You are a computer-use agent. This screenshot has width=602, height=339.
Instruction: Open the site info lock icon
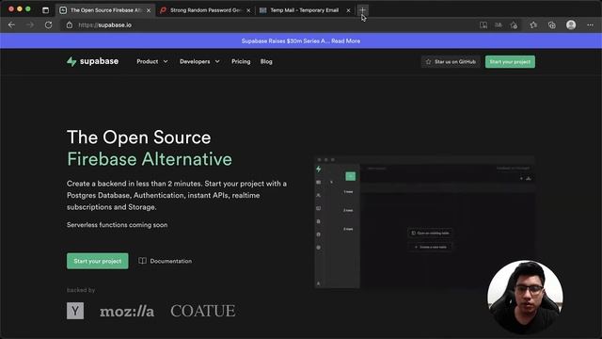coord(69,25)
